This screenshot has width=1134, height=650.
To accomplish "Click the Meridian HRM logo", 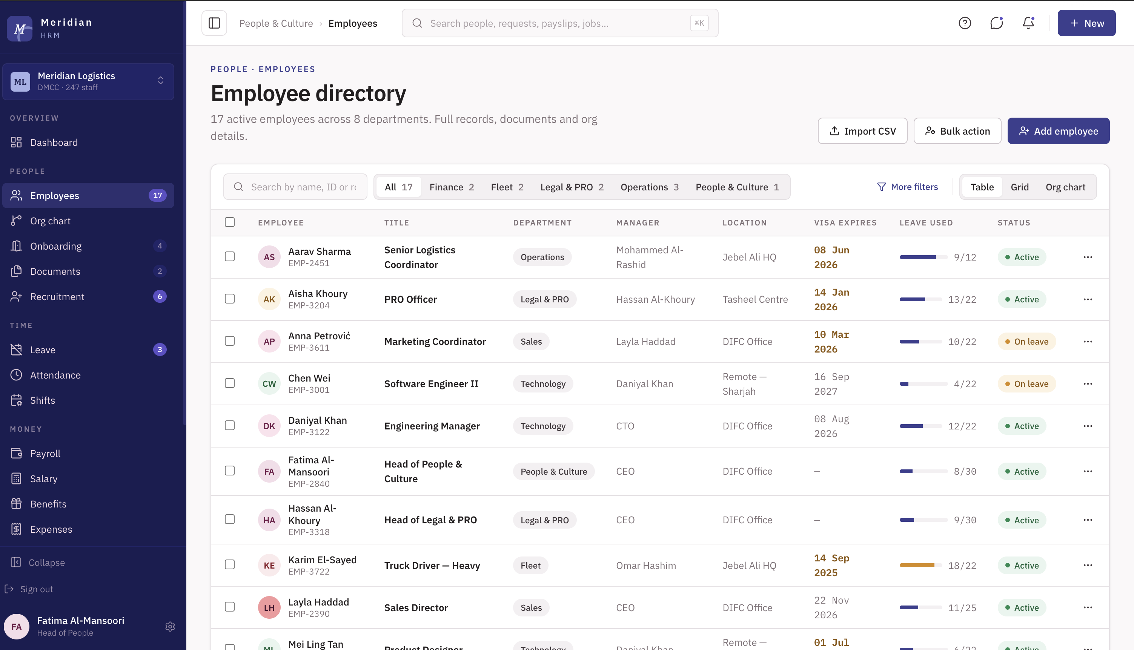I will tap(20, 29).
